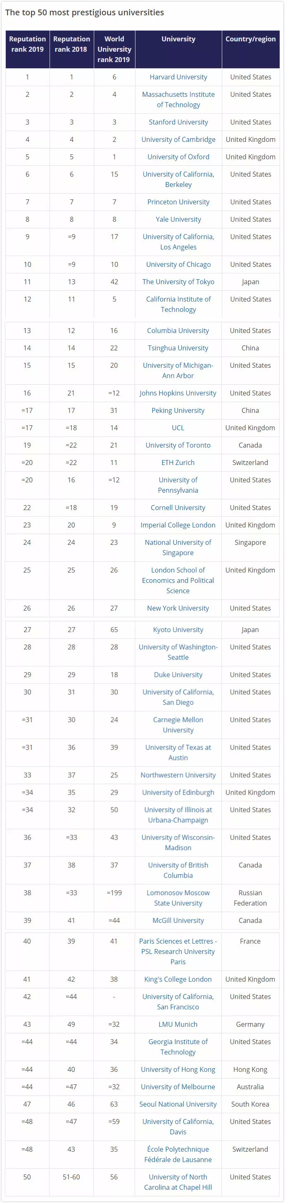Click the Reputation rank 2019 column header
285x1203 pixels.
tap(28, 44)
